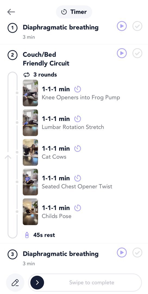Open the Cat Cows video thumbnail
Viewport: 148px width, 294px height.
pyautogui.click(x=30, y=152)
